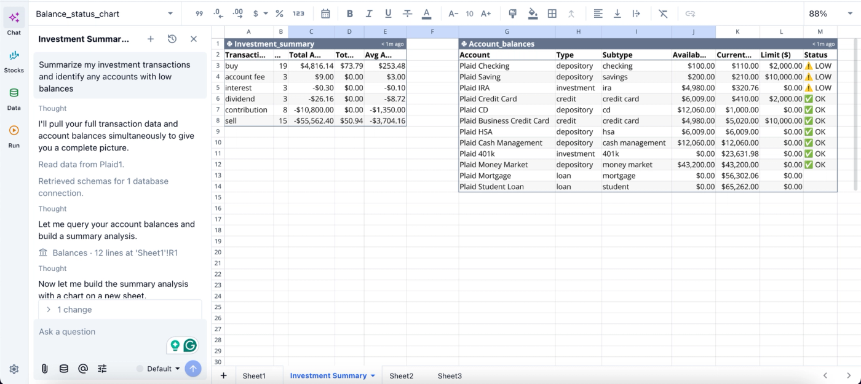Select the Investment_summary table header
861x384 pixels.
[x=315, y=44]
